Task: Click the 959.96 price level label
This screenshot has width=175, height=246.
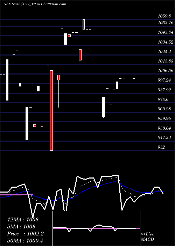Action: point(164,118)
